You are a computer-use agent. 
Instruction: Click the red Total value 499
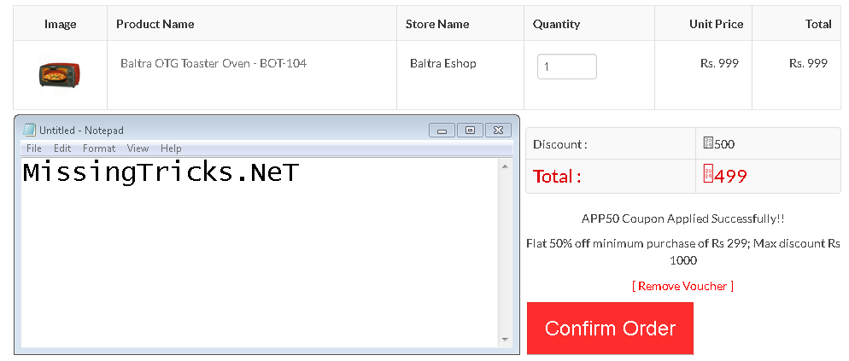725,176
